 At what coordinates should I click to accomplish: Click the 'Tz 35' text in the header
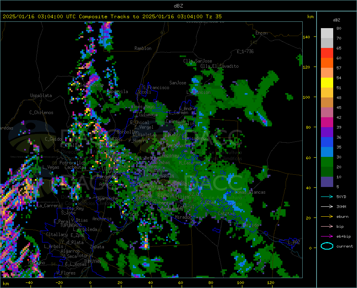coord(213,17)
